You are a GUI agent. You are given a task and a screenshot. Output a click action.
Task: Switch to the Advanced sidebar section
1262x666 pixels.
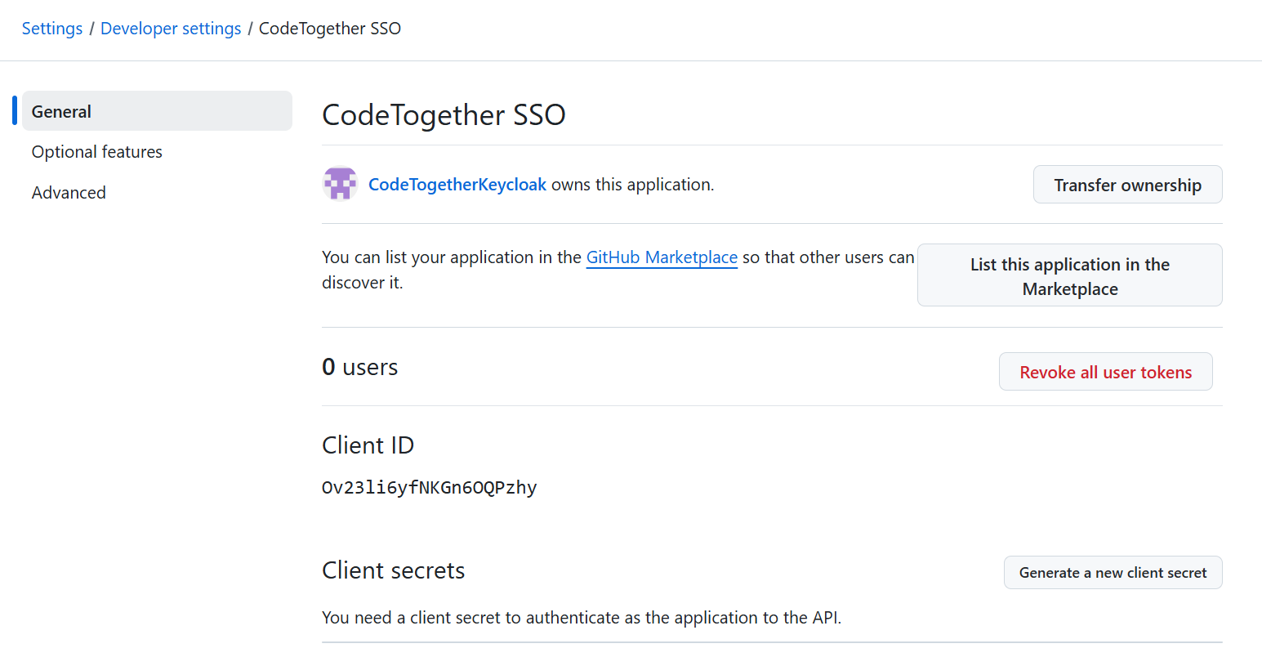[69, 193]
